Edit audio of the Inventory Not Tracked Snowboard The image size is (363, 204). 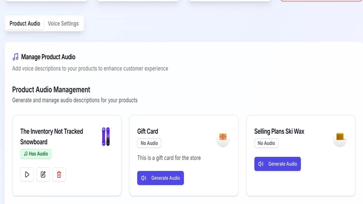coord(43,175)
